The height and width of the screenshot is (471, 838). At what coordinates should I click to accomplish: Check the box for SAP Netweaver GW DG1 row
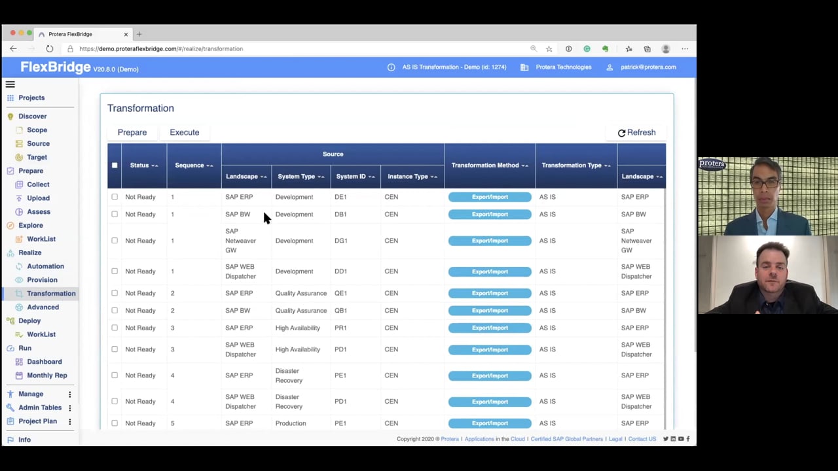[x=115, y=241]
